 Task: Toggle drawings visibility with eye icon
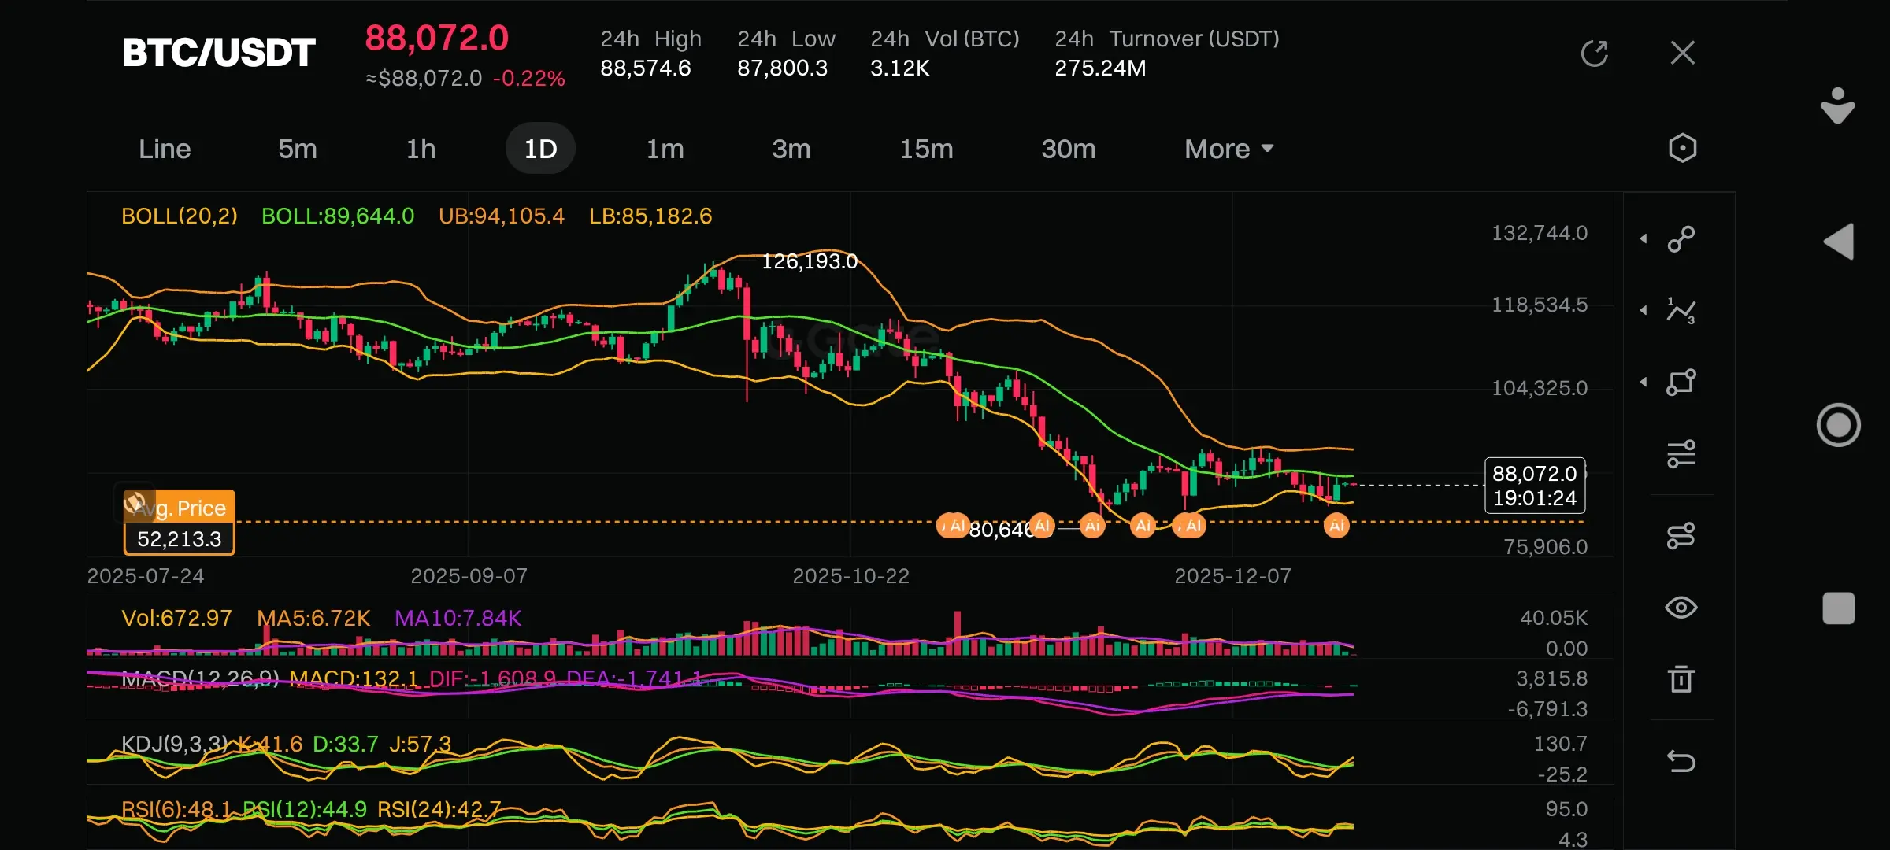point(1681,608)
